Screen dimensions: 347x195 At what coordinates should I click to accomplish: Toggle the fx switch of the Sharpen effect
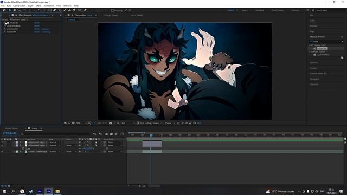pos(5,23)
